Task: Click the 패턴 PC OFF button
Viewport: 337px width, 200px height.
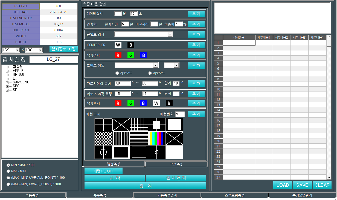Action: pos(103,171)
